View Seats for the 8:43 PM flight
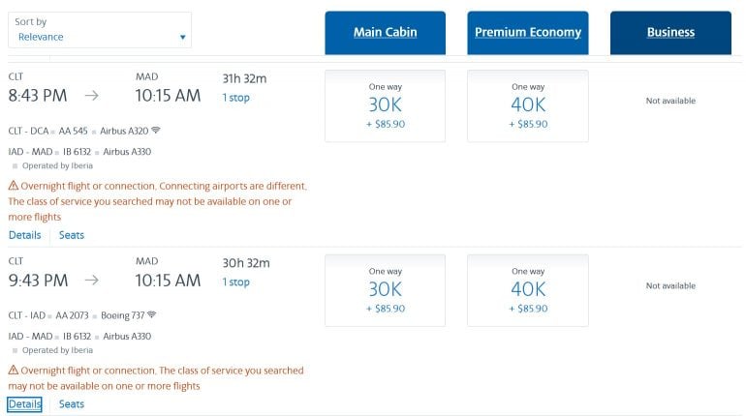The height and width of the screenshot is (416, 746). [72, 235]
